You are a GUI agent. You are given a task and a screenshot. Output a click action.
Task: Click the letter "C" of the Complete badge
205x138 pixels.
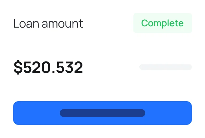coord(144,23)
